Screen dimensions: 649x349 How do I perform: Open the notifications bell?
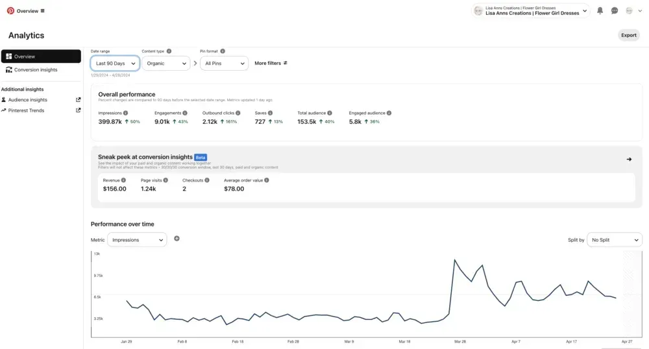(x=600, y=11)
